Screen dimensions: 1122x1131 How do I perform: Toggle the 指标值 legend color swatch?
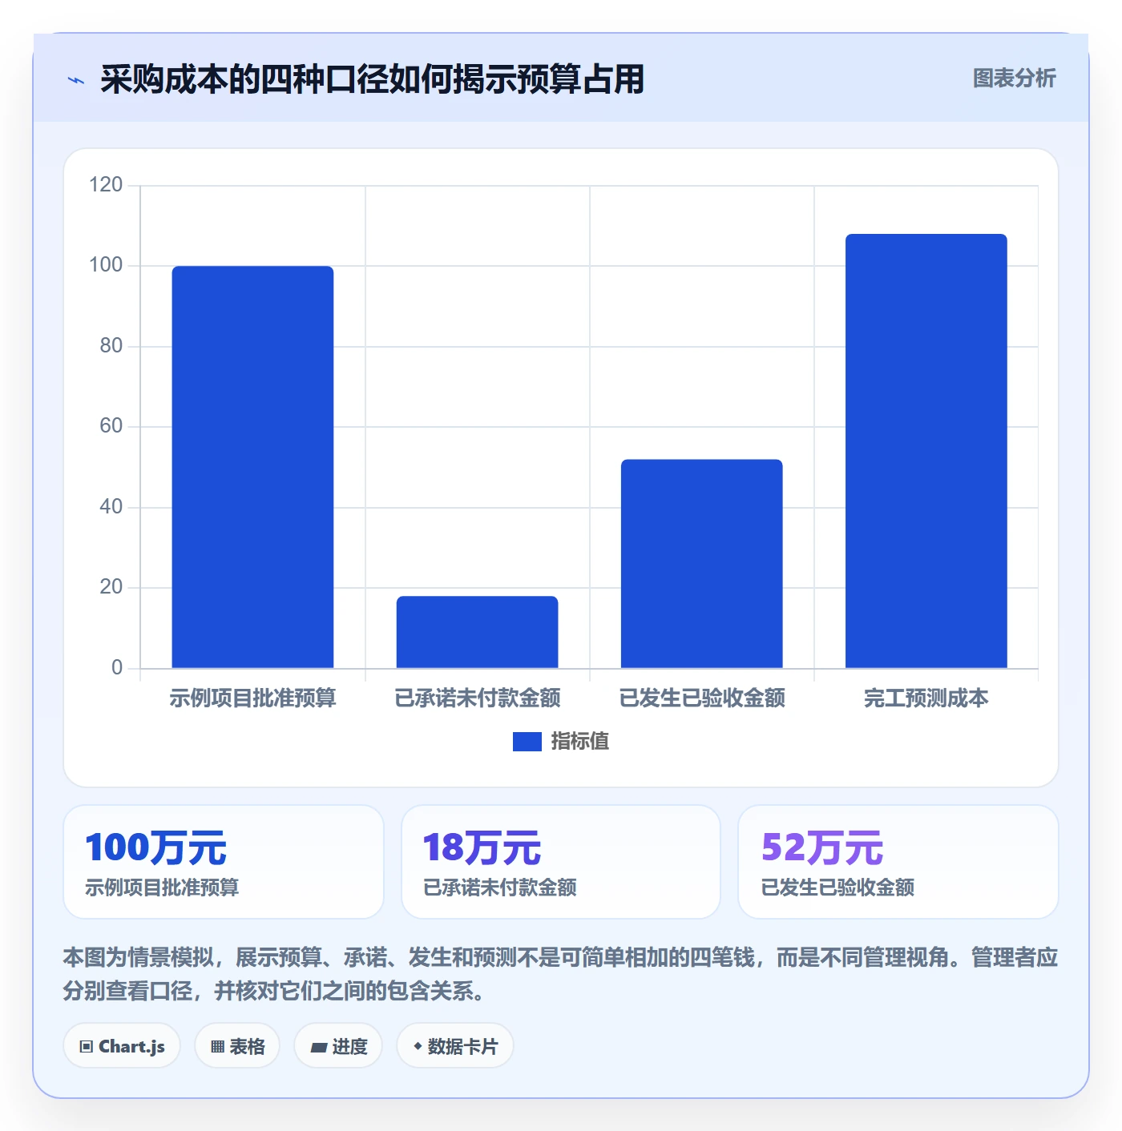click(527, 742)
